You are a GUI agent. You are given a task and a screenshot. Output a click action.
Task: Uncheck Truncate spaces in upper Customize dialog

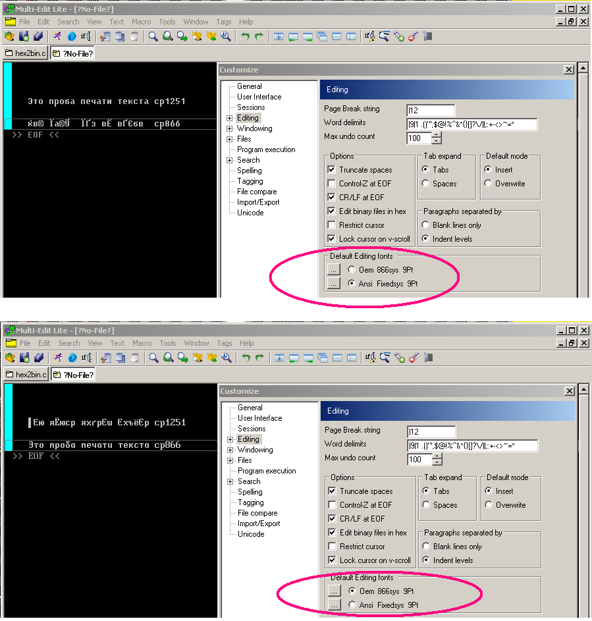coord(332,169)
